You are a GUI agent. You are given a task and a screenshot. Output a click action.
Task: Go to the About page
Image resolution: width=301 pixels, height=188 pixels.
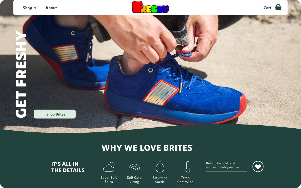pos(51,8)
